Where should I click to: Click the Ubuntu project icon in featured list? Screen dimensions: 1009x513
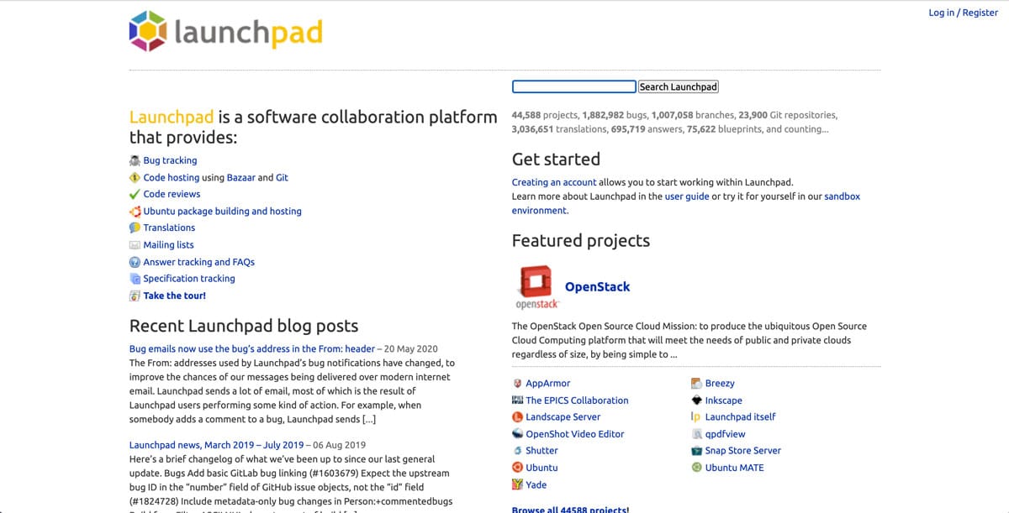pyautogui.click(x=517, y=468)
